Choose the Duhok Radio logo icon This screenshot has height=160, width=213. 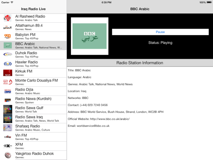8,54
